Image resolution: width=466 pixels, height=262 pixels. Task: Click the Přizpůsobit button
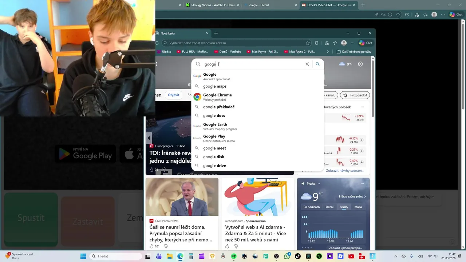355,95
